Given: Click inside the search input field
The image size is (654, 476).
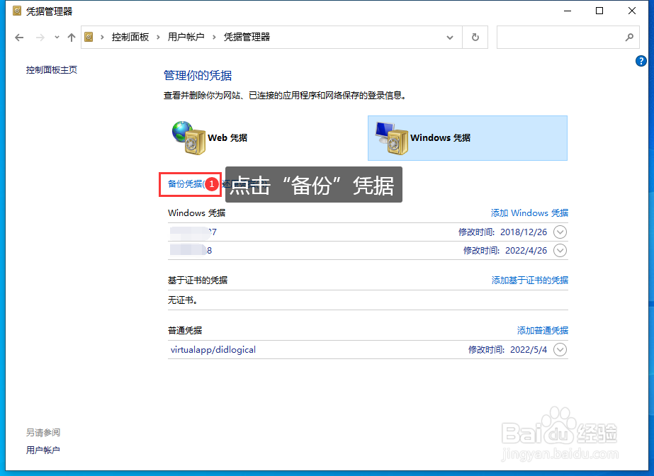Looking at the screenshot, I should [x=560, y=37].
